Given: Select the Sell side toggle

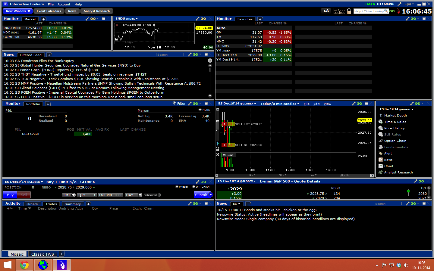Looking at the screenshot, I should 24,195.
